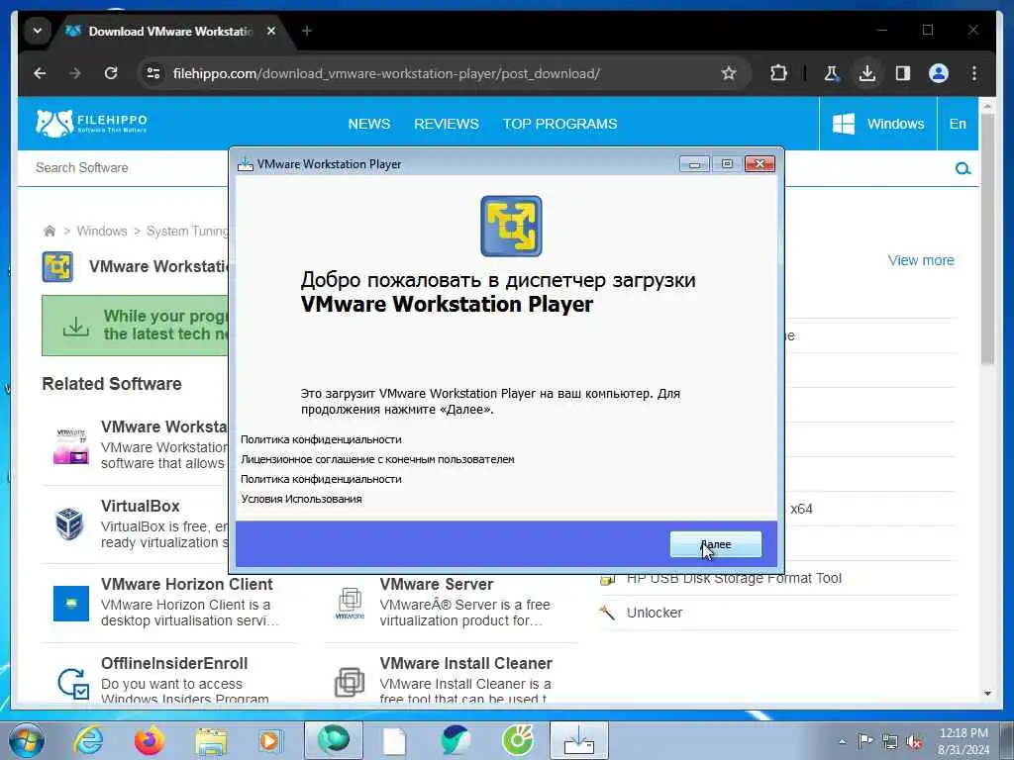This screenshot has width=1014, height=760.
Task: Open Chrome three-dot menu
Action: tap(974, 73)
